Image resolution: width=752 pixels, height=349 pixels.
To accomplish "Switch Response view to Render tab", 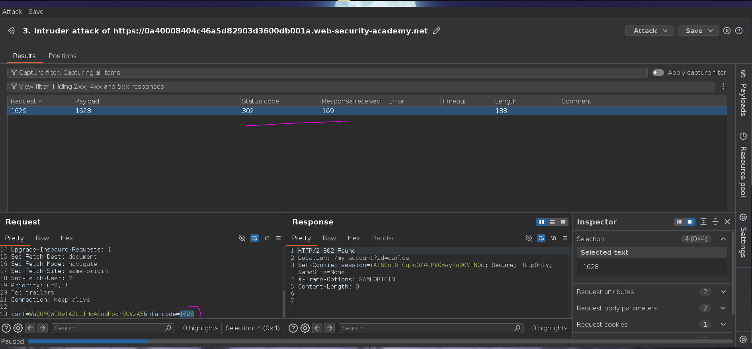I will point(383,238).
